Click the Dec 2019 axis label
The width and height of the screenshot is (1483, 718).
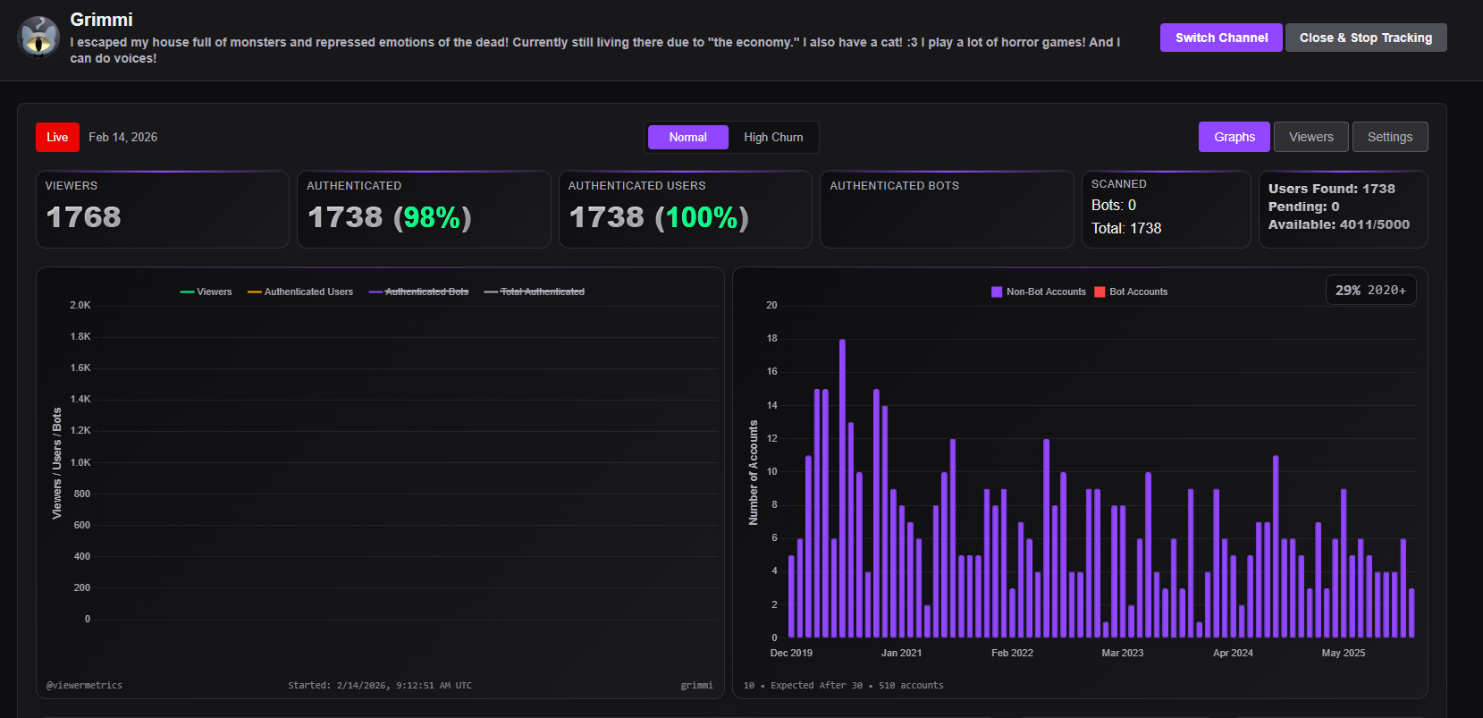pos(791,653)
